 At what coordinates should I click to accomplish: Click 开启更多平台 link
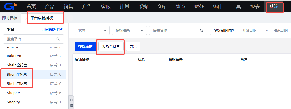[52, 29]
